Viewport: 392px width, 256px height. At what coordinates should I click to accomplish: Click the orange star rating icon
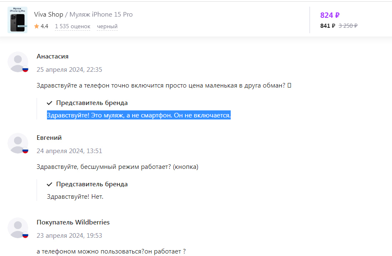pos(37,27)
